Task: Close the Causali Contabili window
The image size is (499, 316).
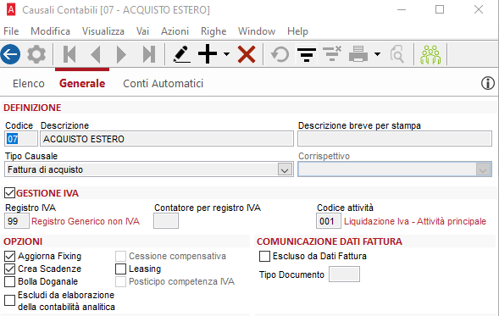Action: tap(479, 10)
